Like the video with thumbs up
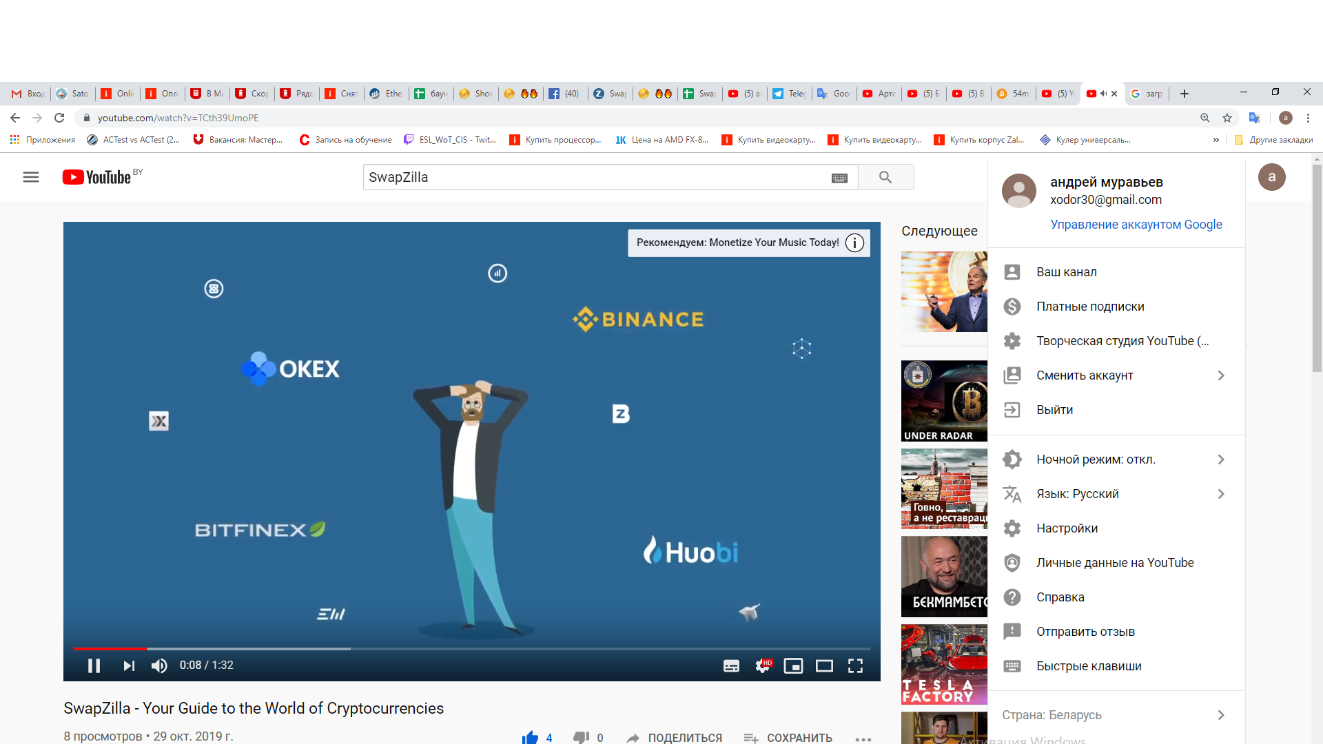This screenshot has width=1323, height=744. click(x=531, y=737)
